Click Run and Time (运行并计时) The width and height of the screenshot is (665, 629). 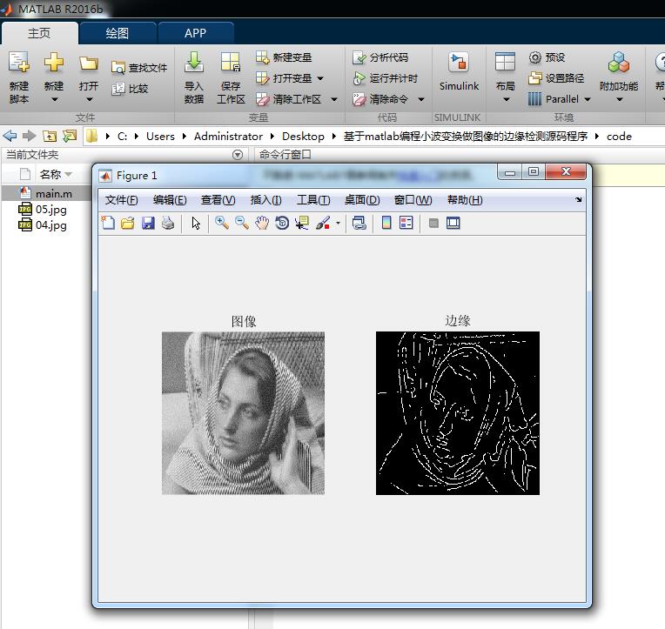[x=385, y=78]
